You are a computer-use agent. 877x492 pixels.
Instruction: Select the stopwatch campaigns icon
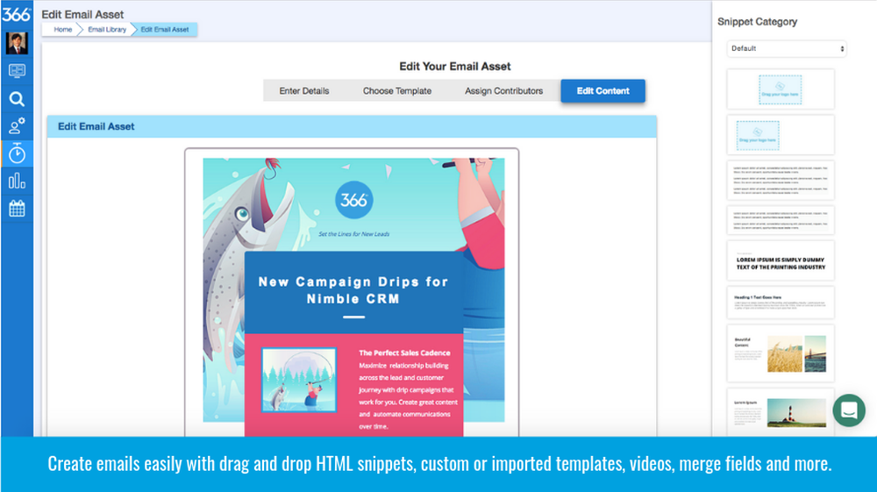[x=17, y=153]
